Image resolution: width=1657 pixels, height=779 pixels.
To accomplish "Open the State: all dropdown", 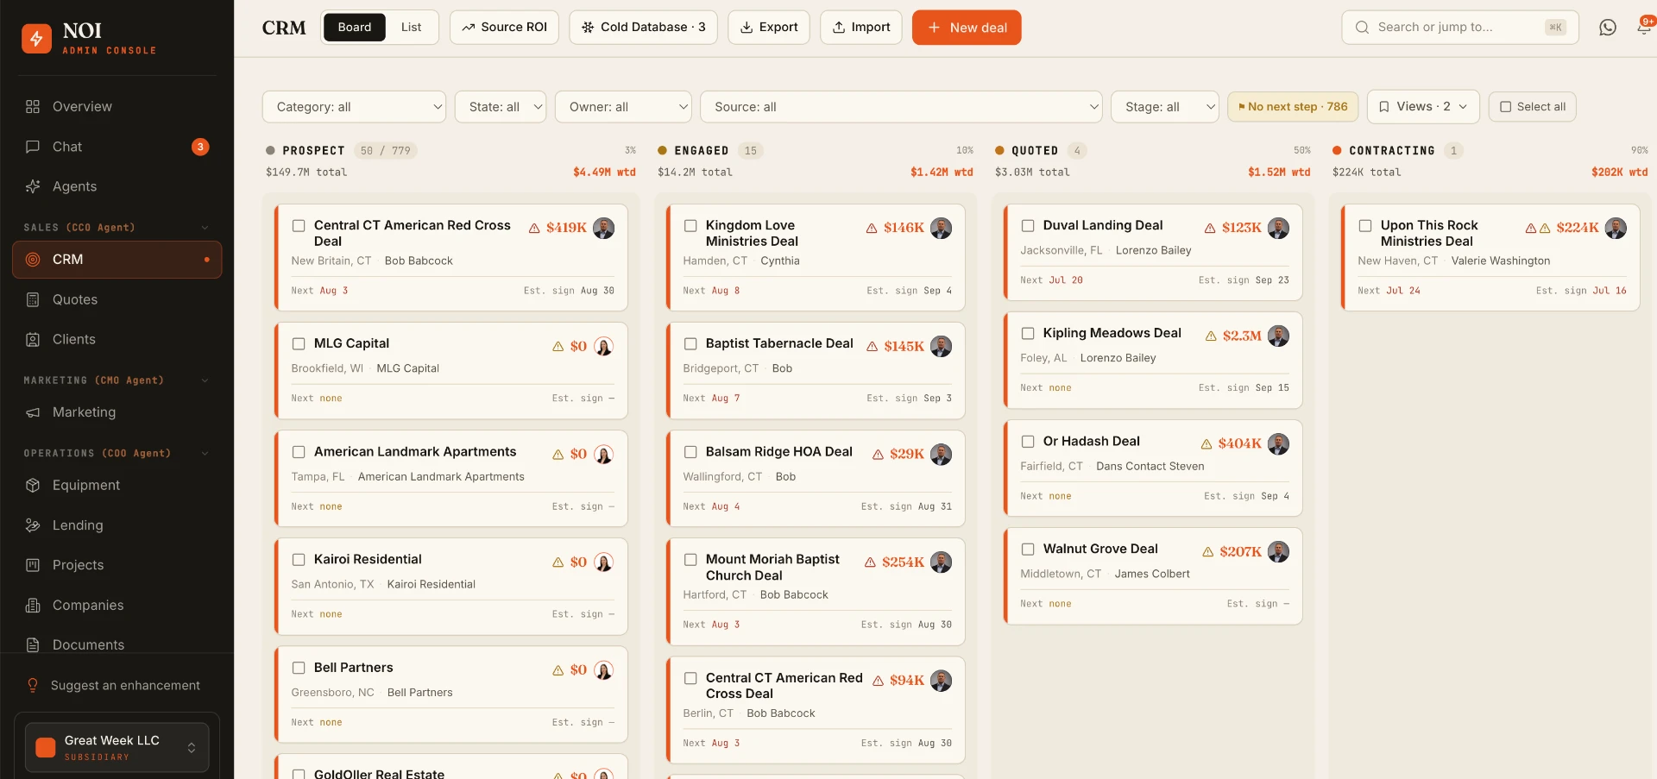I will click(501, 107).
